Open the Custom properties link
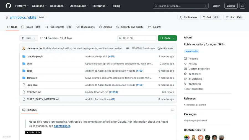Image resolution: width=249 pixels, height=140 pixels. [199, 69]
